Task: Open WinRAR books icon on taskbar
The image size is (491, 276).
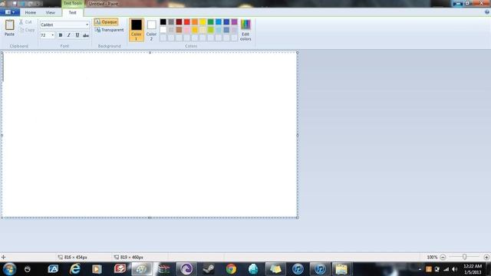Action: (x=163, y=269)
